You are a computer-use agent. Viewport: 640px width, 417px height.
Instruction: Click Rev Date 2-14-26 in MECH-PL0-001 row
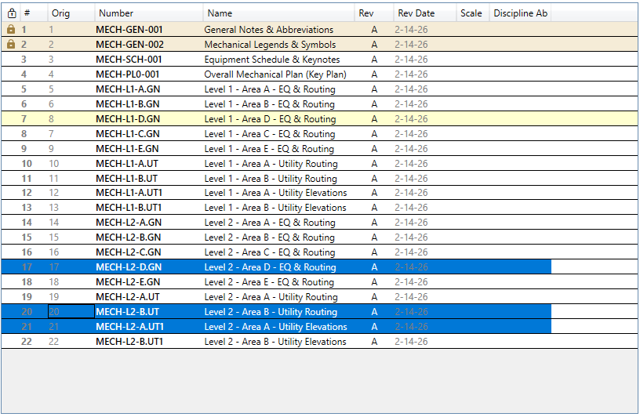point(411,74)
